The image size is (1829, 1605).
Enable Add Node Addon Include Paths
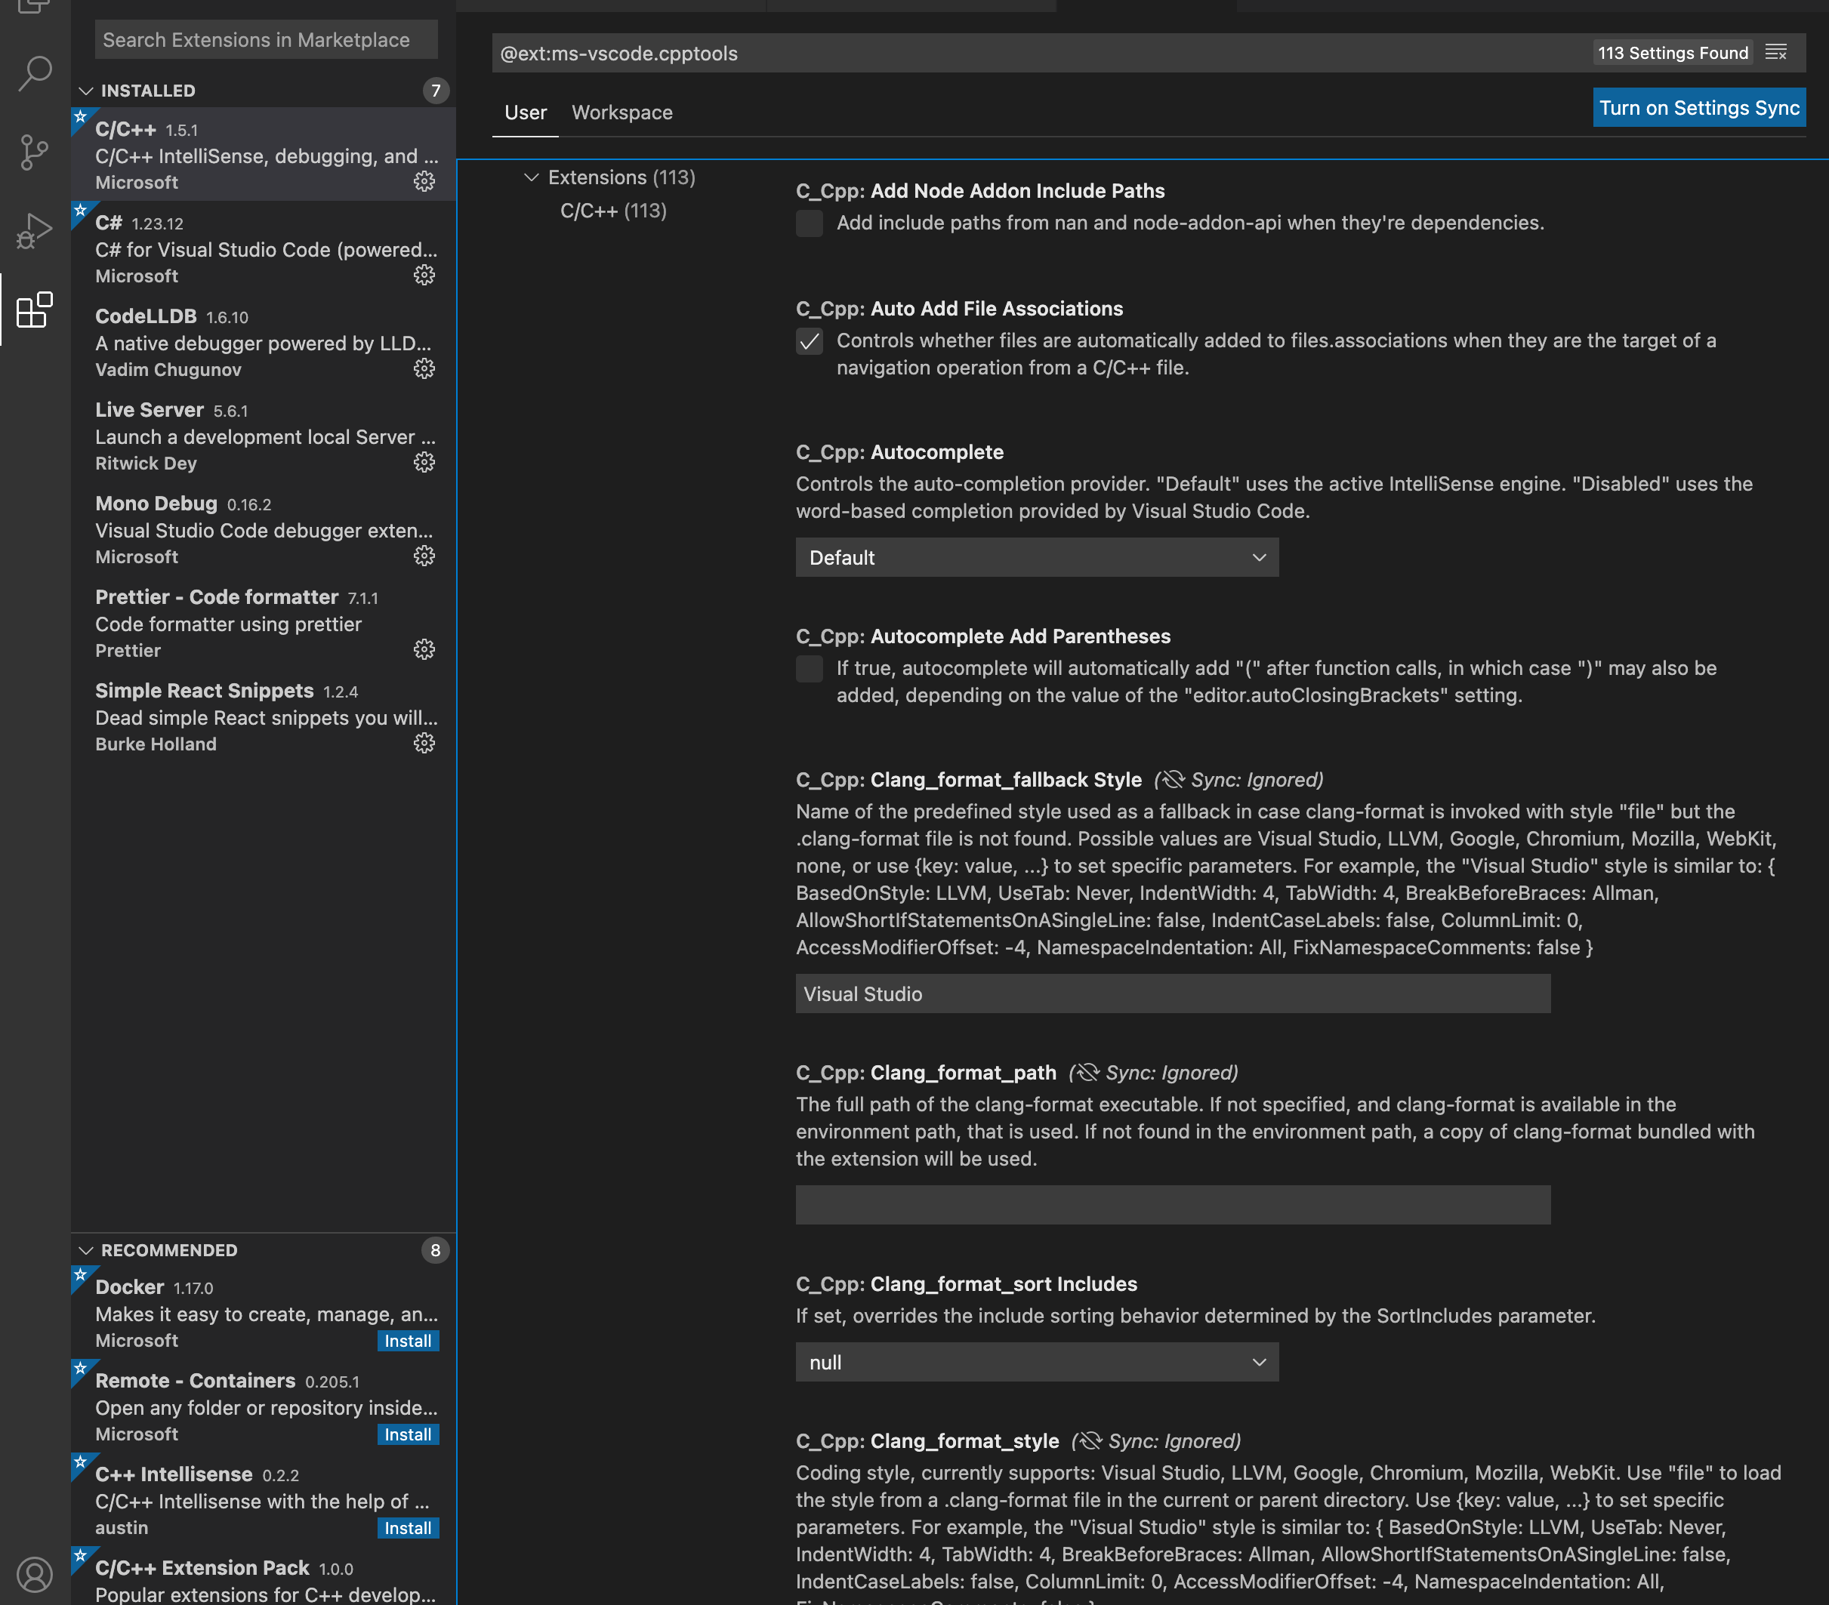tap(808, 223)
